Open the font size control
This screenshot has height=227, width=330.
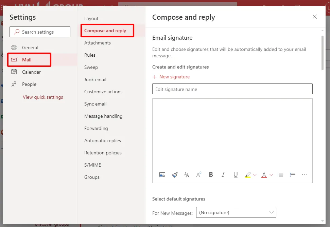[198, 174]
